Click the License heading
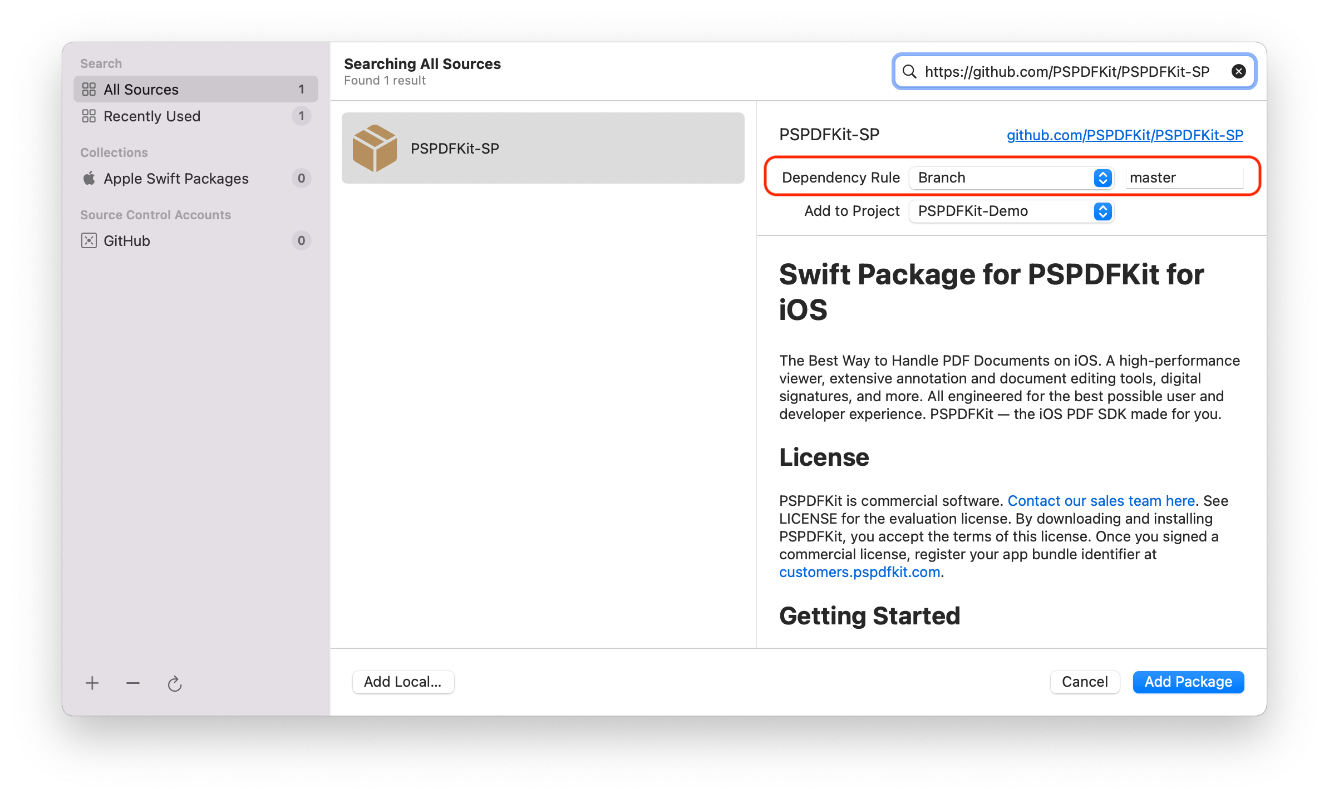This screenshot has height=798, width=1329. point(824,457)
